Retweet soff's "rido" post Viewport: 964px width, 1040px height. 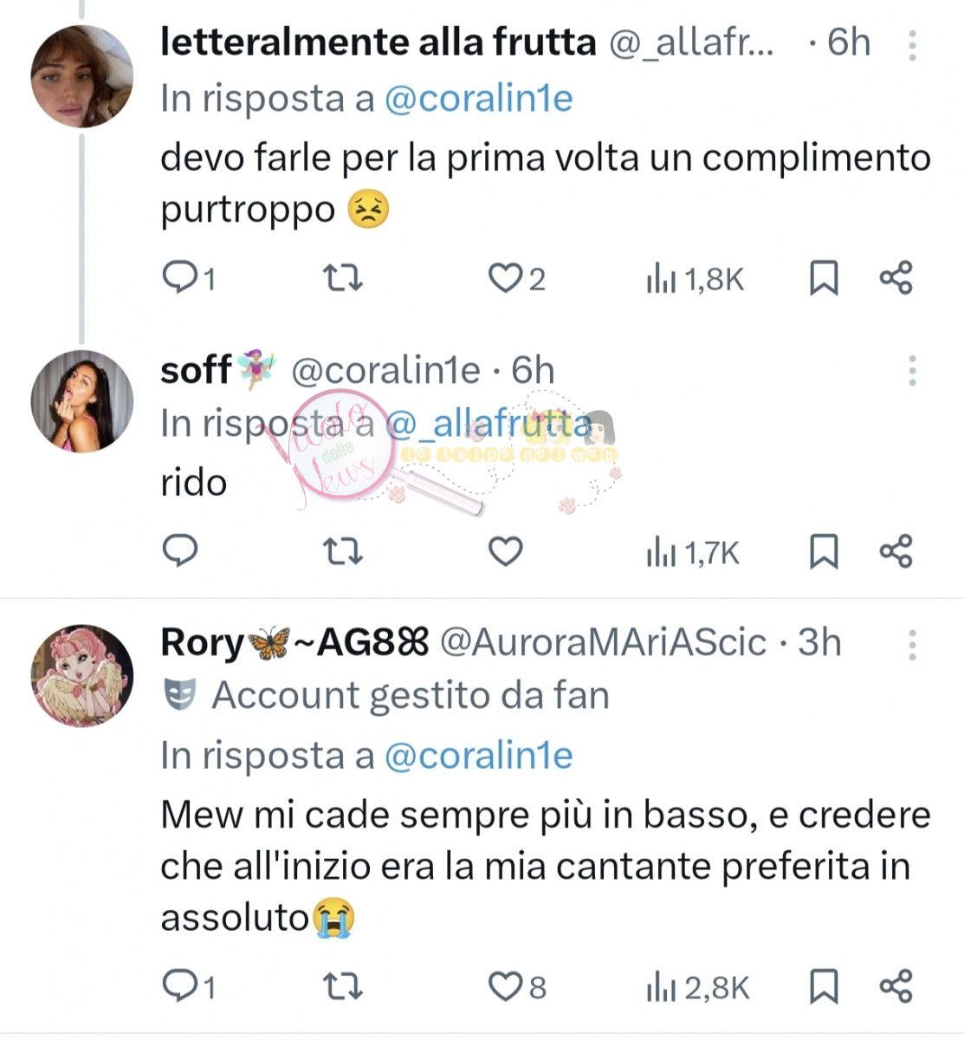point(342,551)
